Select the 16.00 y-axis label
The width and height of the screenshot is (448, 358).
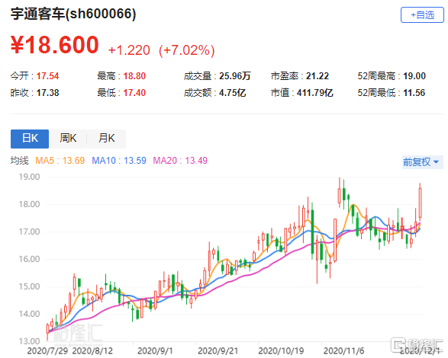[29, 259]
